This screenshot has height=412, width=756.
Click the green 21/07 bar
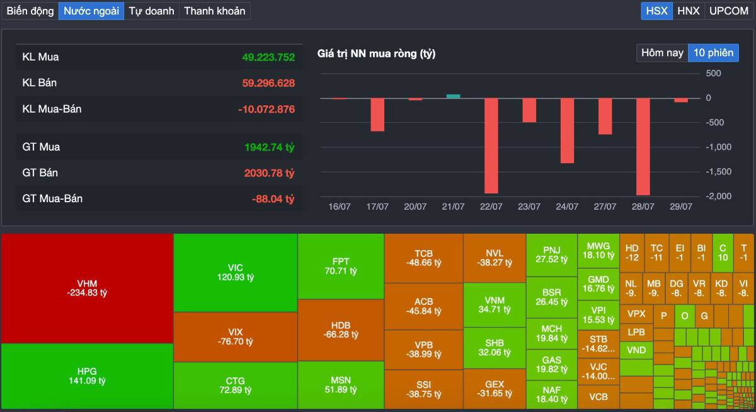click(453, 96)
